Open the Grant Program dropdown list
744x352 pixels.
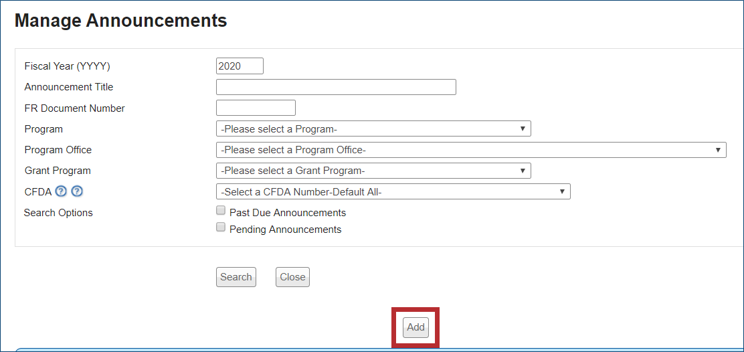(x=373, y=171)
